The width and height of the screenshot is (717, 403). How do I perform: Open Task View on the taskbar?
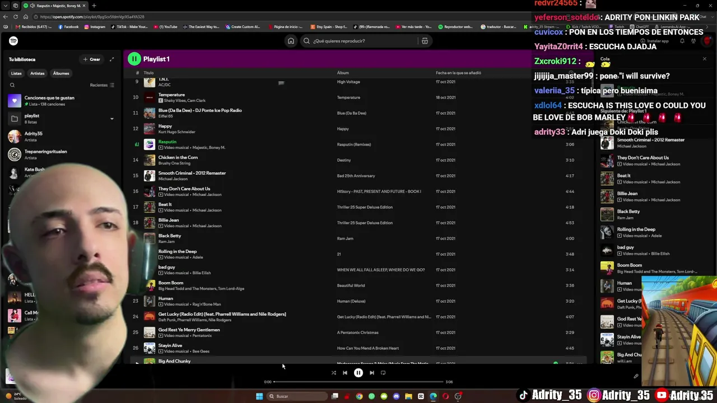point(335,396)
